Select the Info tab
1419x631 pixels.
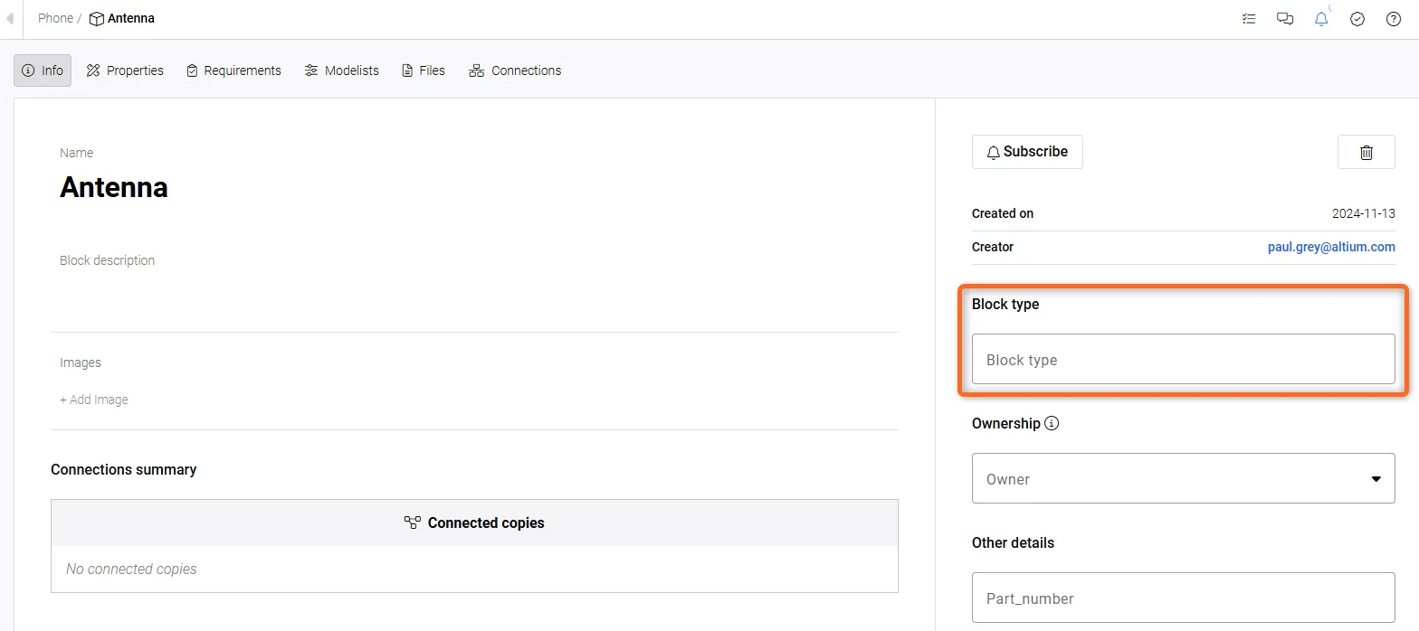tap(43, 71)
